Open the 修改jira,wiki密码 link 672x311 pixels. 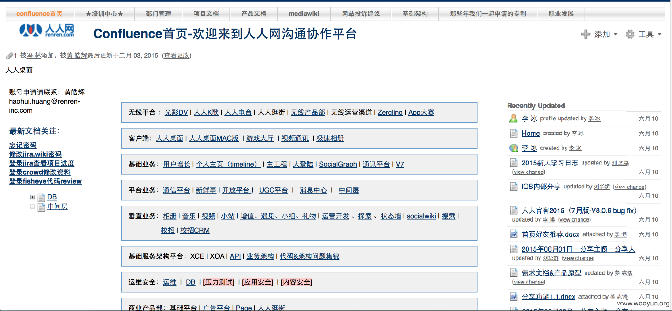point(35,154)
